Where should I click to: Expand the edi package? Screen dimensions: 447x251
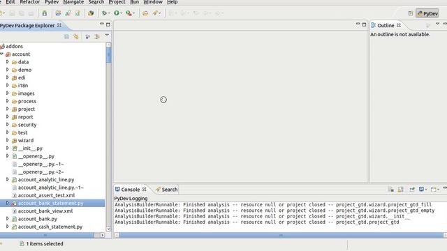click(8, 77)
